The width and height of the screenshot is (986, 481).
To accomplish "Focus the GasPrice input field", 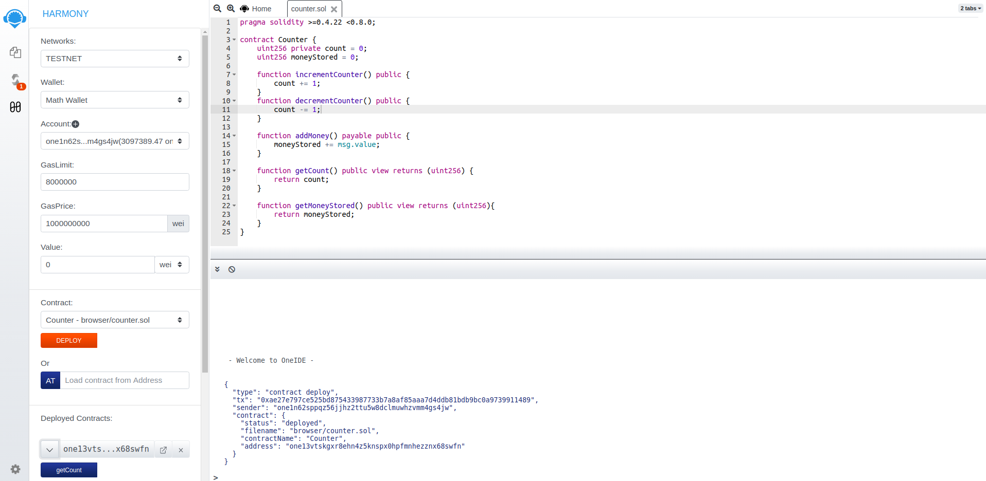I will [104, 224].
